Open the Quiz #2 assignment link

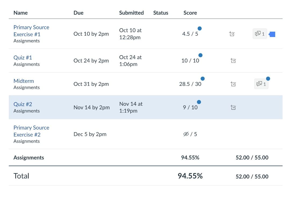23,104
